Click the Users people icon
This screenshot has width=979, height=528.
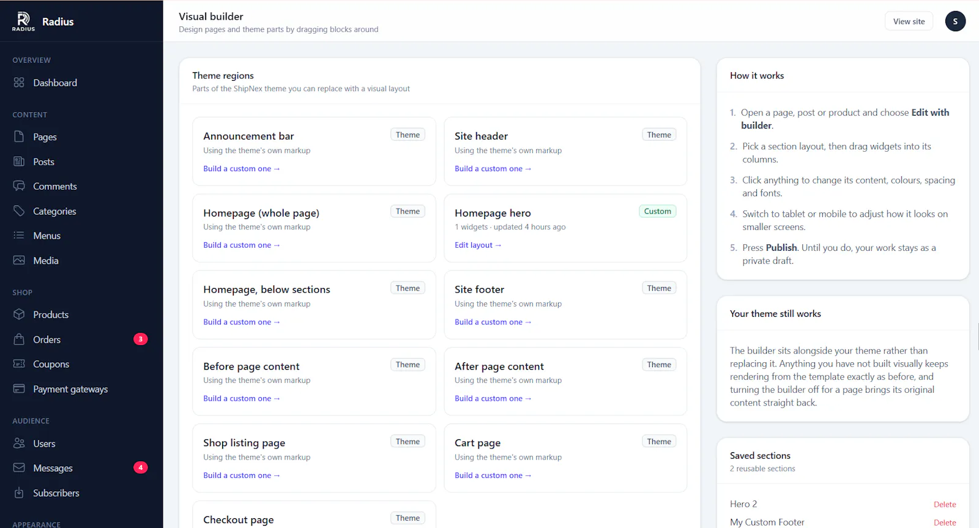(x=19, y=444)
